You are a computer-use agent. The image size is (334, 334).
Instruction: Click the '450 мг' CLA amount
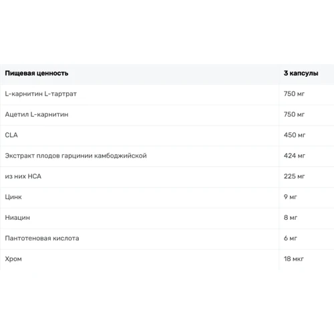(295, 135)
